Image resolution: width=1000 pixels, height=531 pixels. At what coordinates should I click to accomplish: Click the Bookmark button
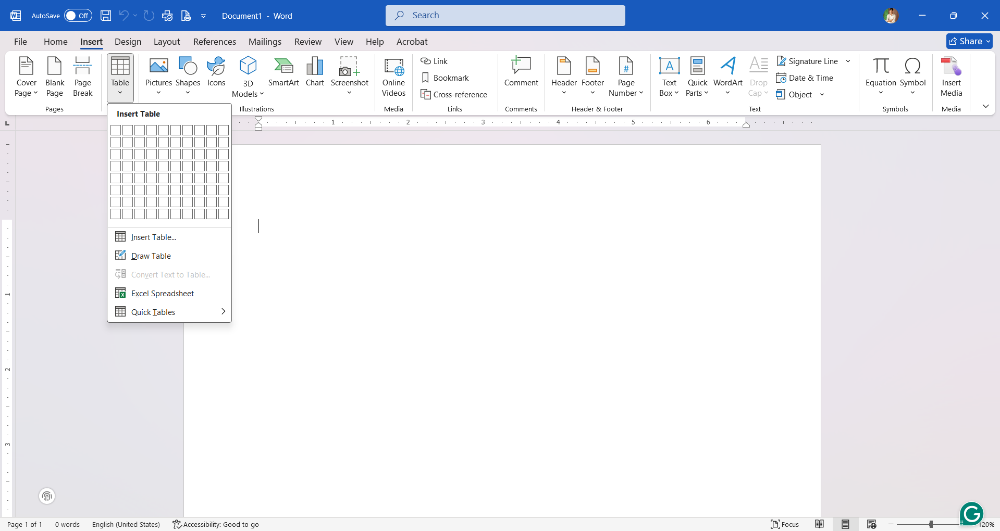pyautogui.click(x=445, y=78)
